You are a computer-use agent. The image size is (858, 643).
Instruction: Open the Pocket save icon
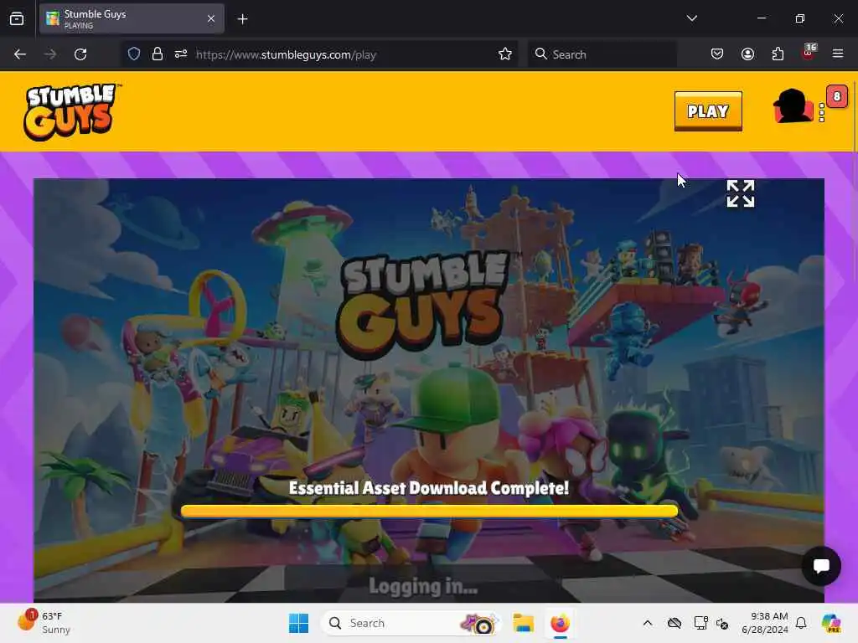[717, 54]
